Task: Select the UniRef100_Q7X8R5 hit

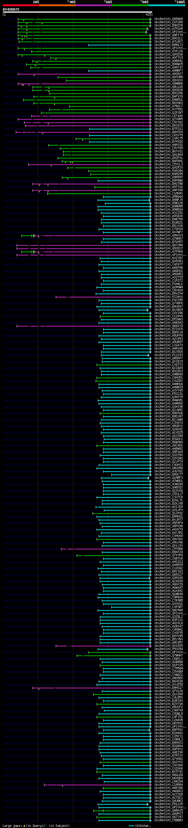Action: [x=168, y=119]
